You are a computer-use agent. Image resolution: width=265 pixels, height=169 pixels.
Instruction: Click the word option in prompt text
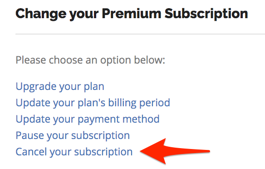(x=116, y=60)
